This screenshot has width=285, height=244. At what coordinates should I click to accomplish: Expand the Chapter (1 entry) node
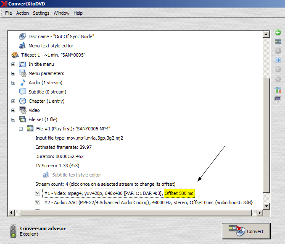point(13,101)
